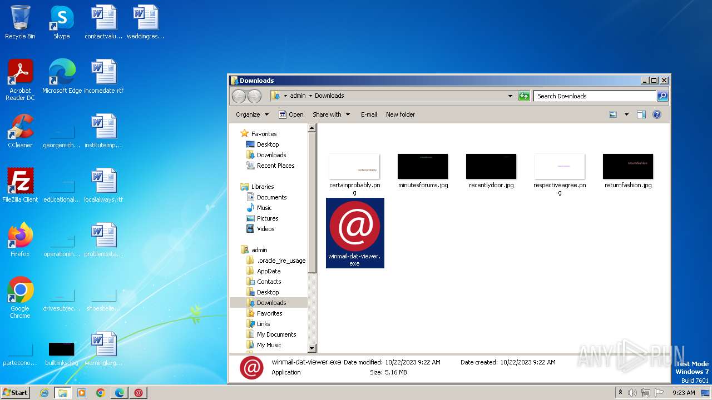Show hidden tray icons arrow

pyautogui.click(x=620, y=393)
